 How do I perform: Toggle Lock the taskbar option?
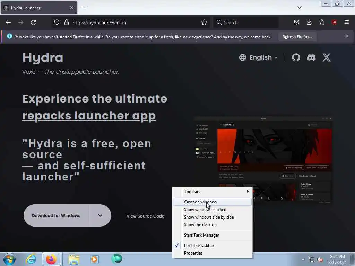pyautogui.click(x=213, y=246)
